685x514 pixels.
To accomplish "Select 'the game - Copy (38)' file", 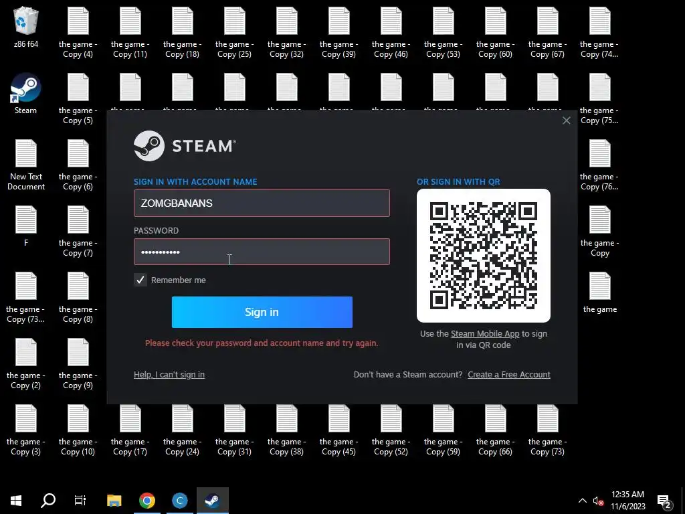I will pyautogui.click(x=286, y=430).
